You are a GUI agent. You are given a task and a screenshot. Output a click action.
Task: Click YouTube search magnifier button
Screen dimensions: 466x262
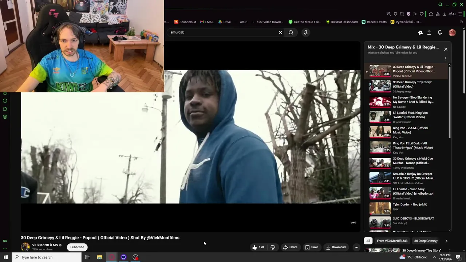point(291,32)
